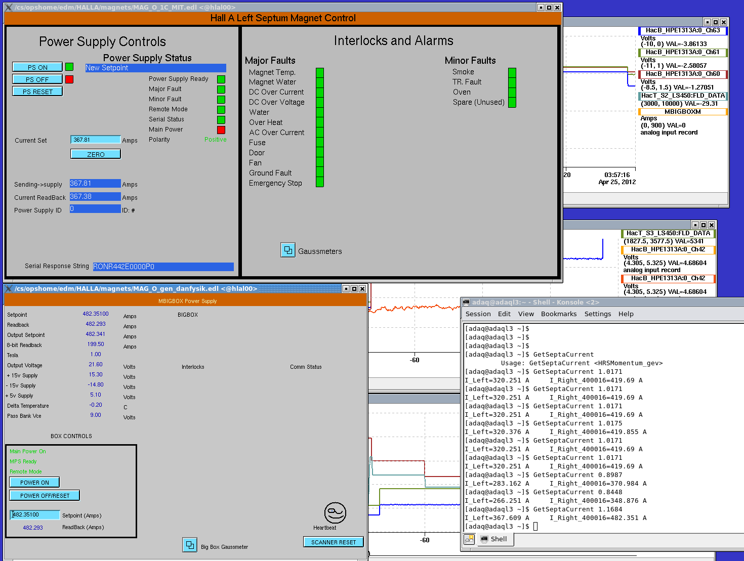
Task: Click the Remote Mode status light
Action: point(221,109)
